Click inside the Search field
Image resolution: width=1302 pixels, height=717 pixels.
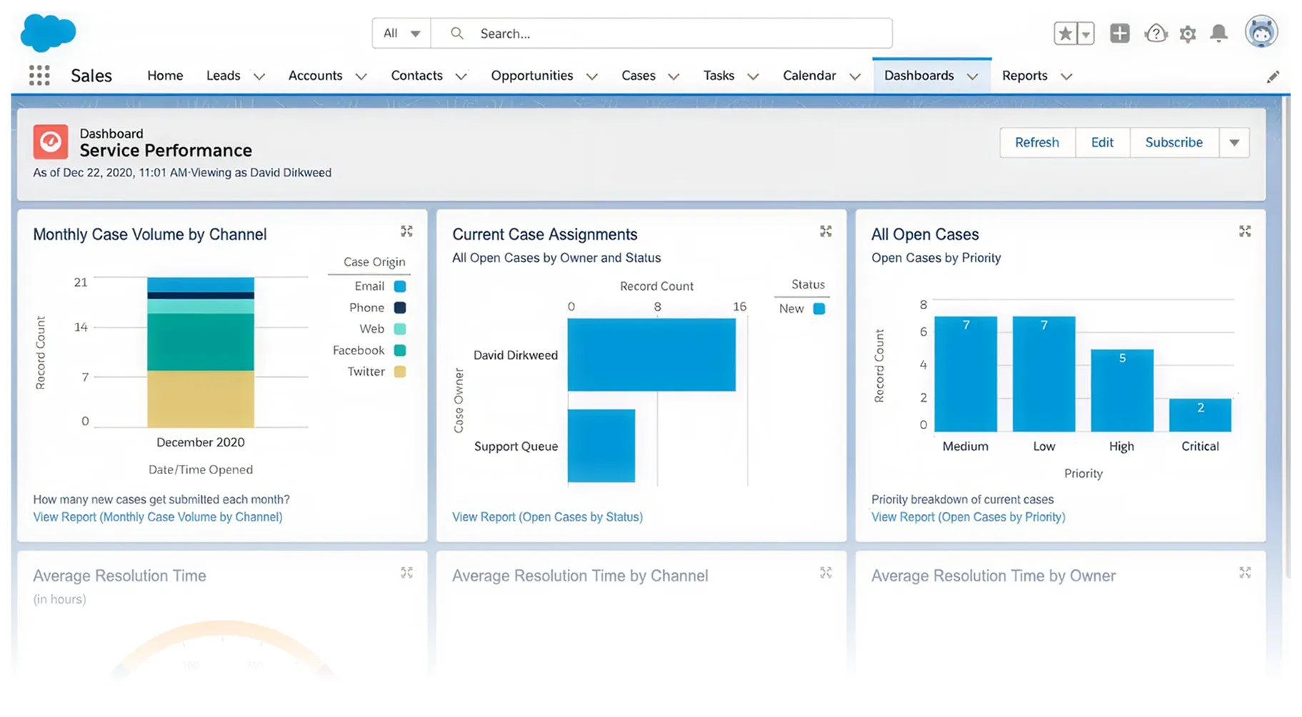[643, 33]
